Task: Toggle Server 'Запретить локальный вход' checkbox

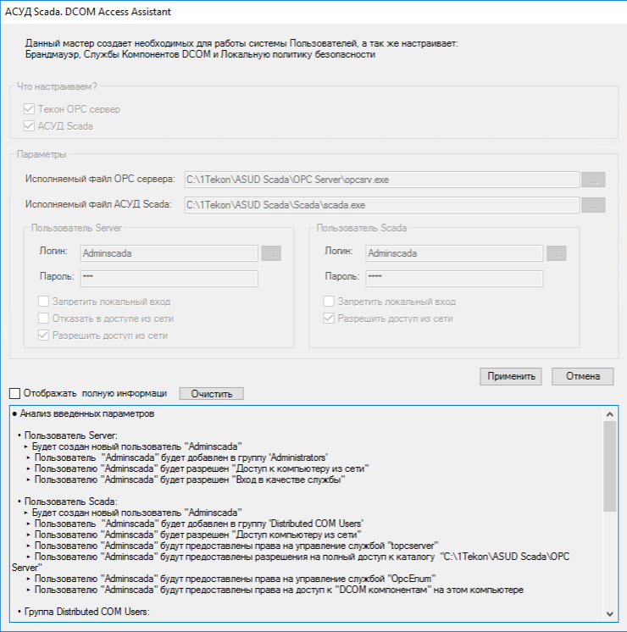Action: point(44,302)
